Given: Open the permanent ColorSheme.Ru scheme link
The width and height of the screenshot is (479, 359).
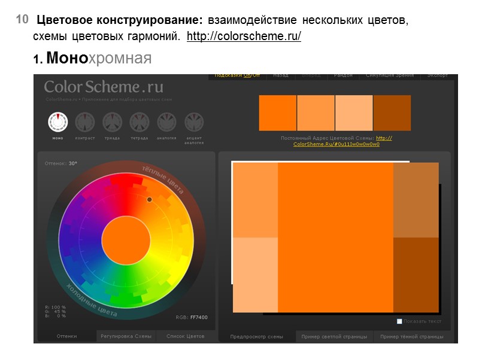Looking at the screenshot, I should (337, 145).
